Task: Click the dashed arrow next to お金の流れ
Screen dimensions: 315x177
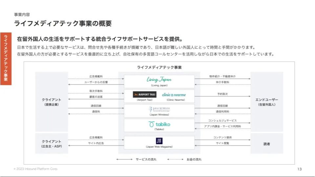Action: click(175, 159)
